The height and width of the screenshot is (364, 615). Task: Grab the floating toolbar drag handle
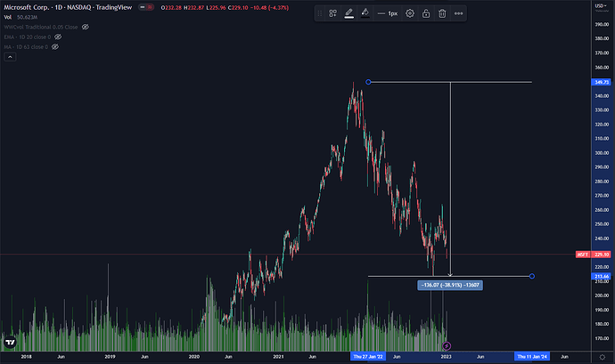click(x=320, y=13)
